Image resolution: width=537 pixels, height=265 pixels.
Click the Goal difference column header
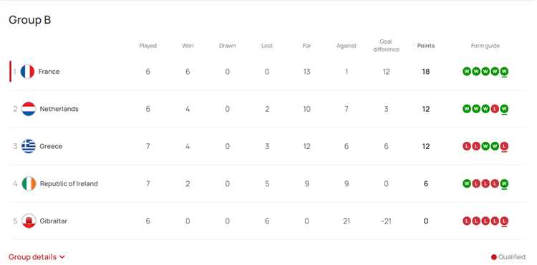point(386,46)
